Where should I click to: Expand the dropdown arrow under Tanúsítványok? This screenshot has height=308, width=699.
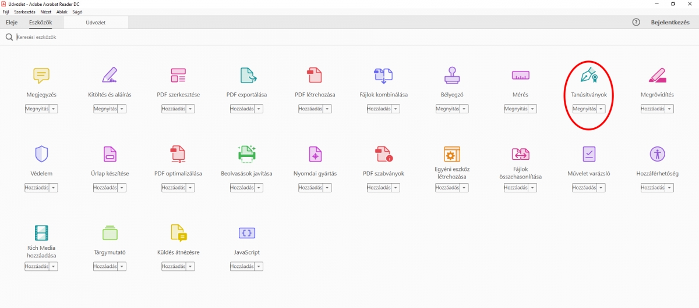point(601,109)
